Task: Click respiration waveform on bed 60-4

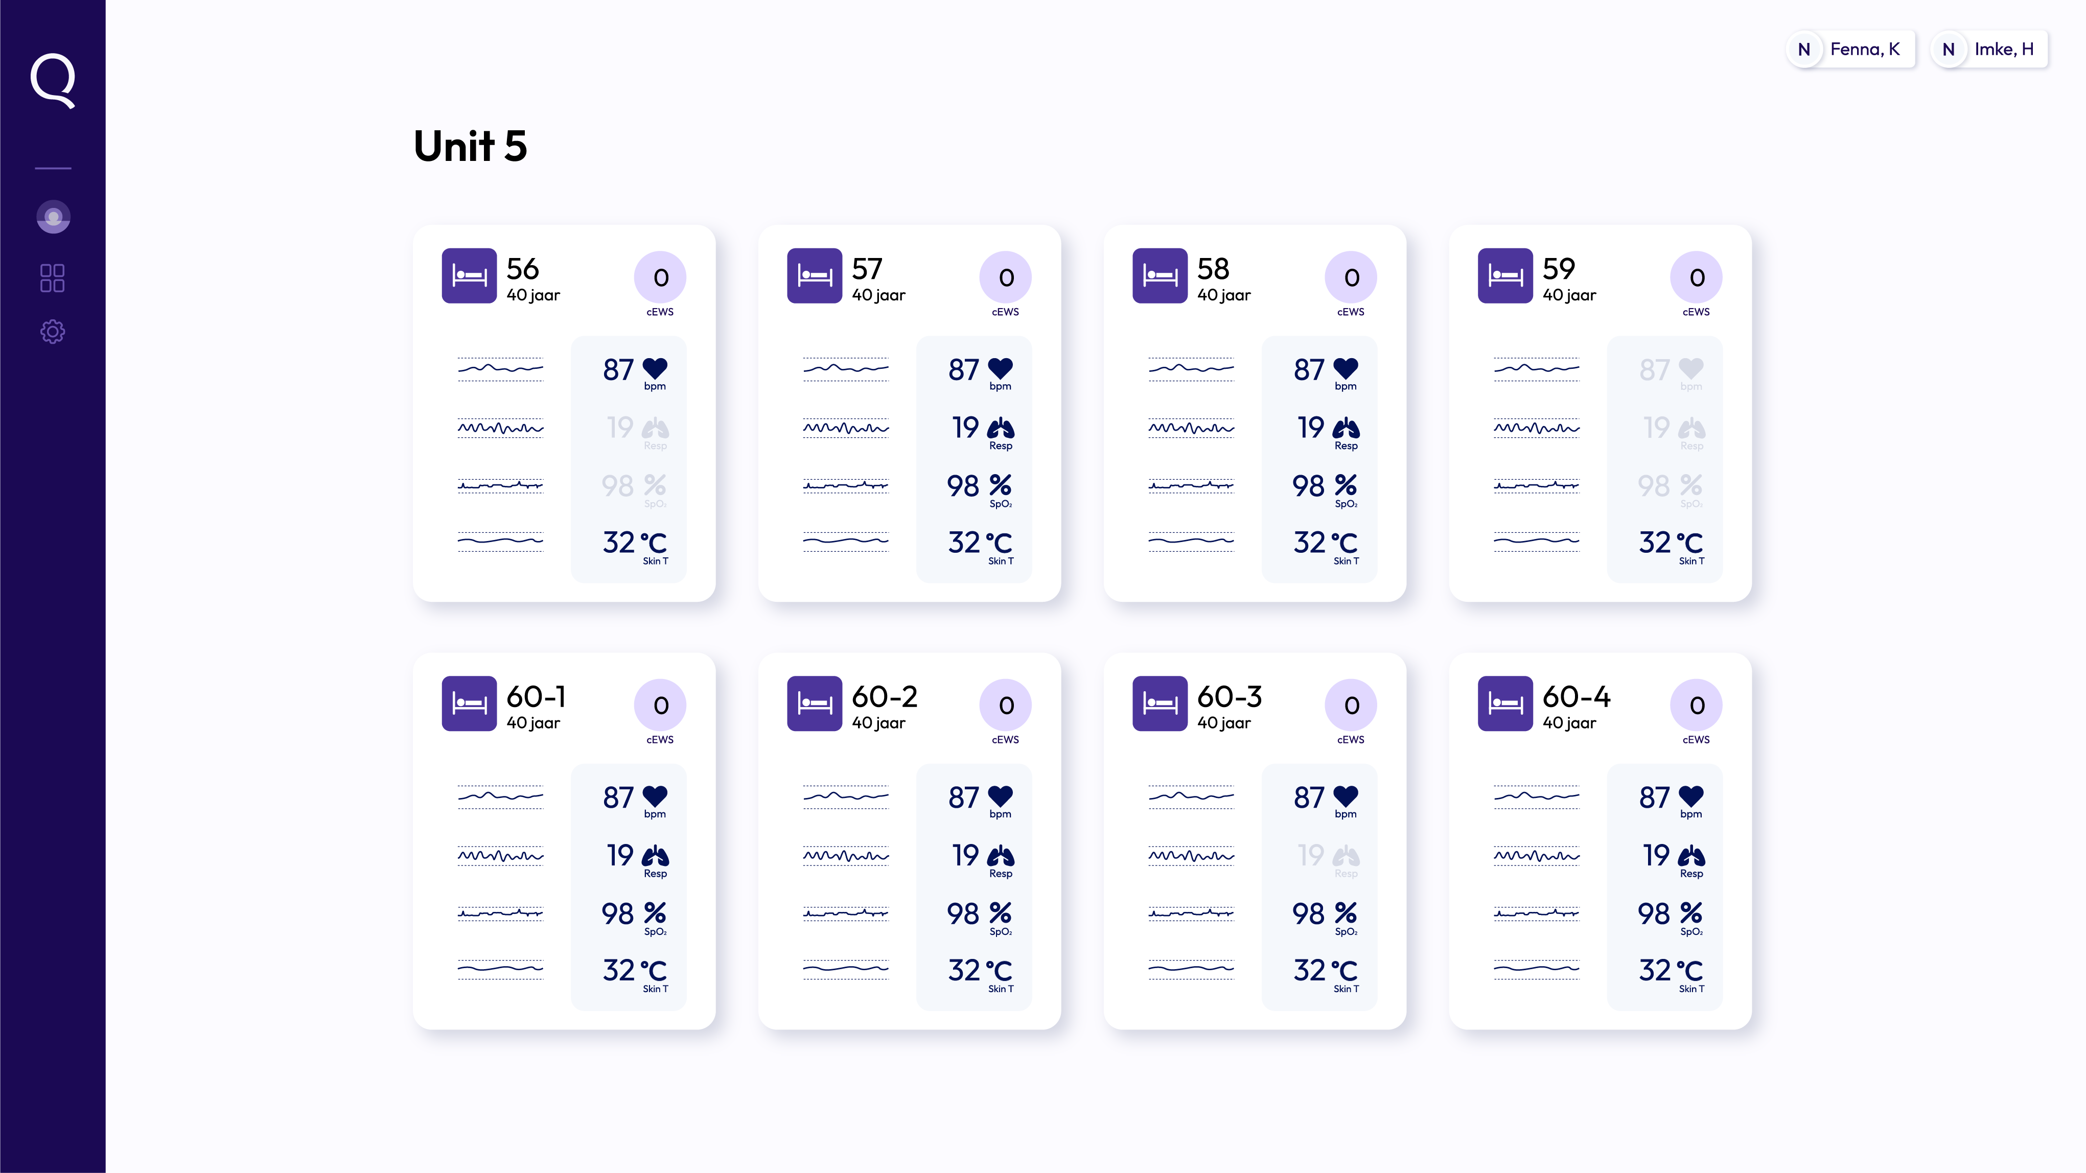Action: [1536, 856]
